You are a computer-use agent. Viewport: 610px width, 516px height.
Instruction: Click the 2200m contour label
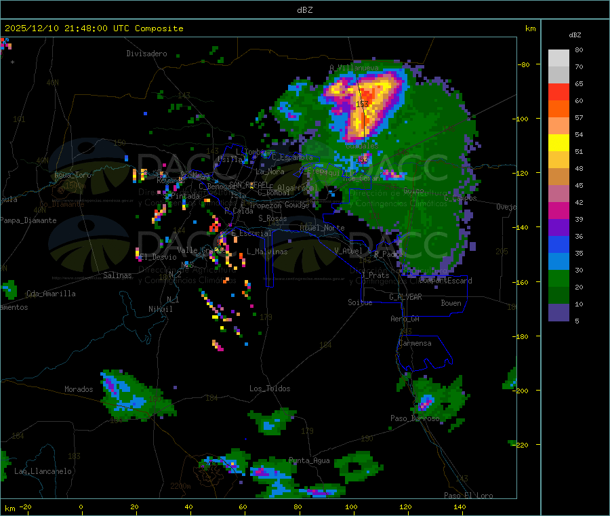coord(180,486)
